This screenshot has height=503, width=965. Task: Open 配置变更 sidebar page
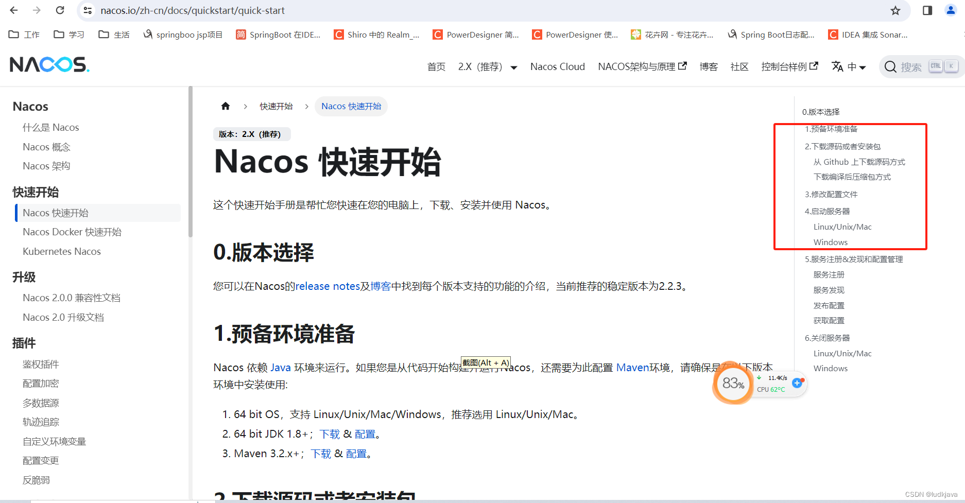point(41,460)
